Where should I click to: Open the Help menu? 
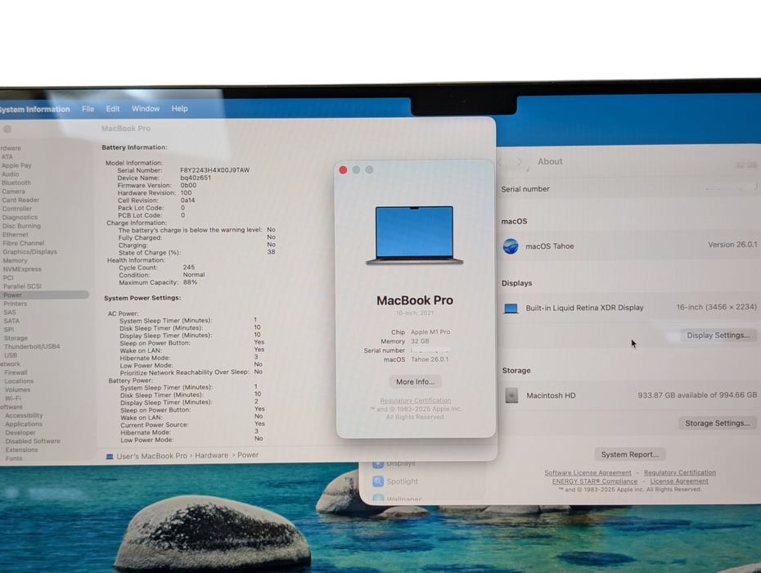point(179,109)
